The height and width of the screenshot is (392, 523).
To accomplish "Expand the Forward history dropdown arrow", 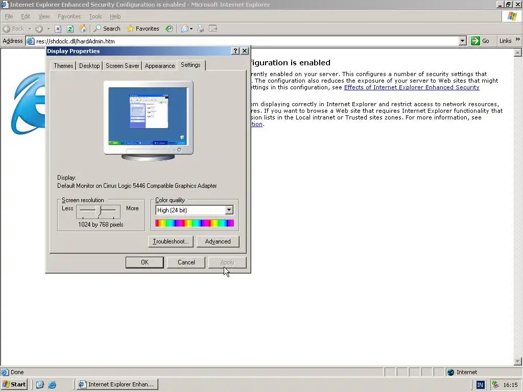I will (49, 29).
